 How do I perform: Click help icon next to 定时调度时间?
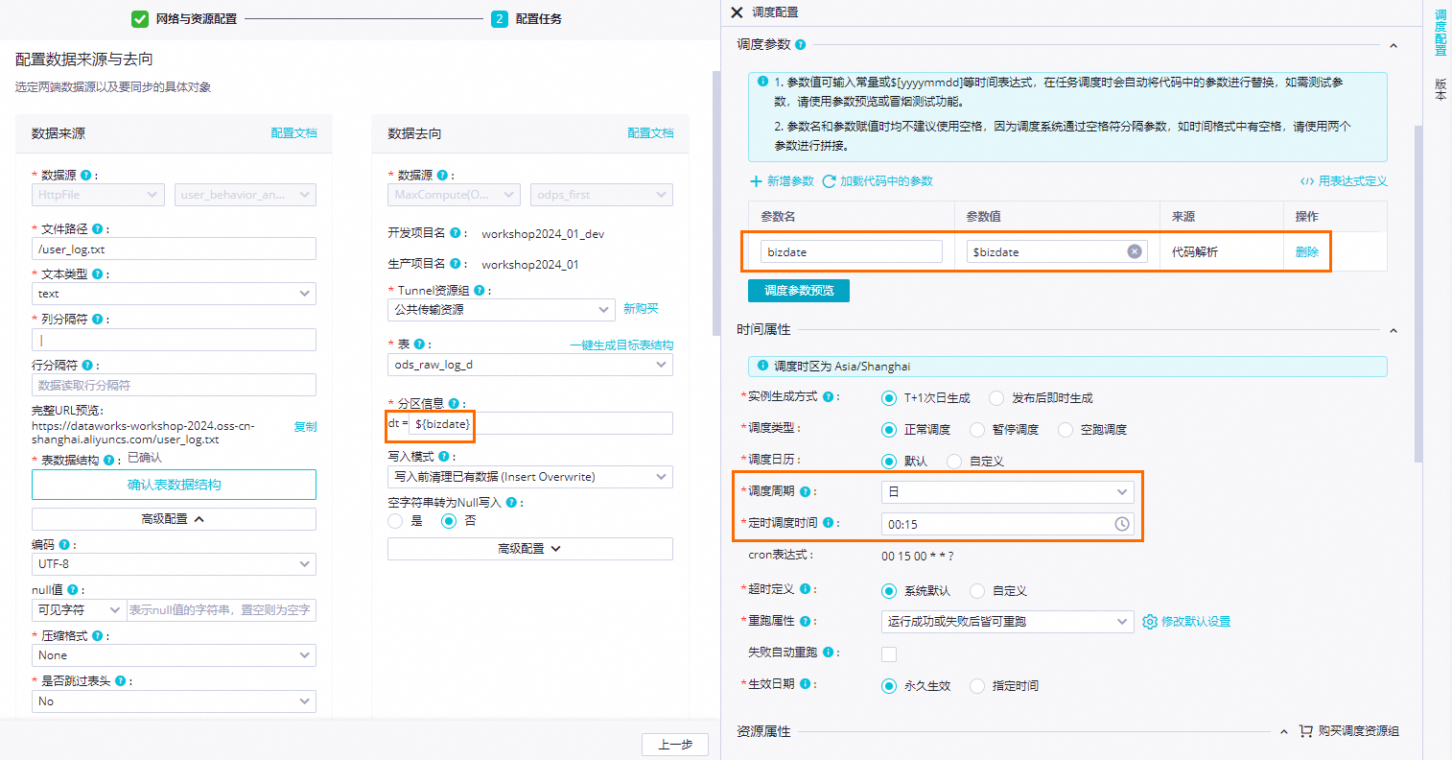(x=828, y=523)
